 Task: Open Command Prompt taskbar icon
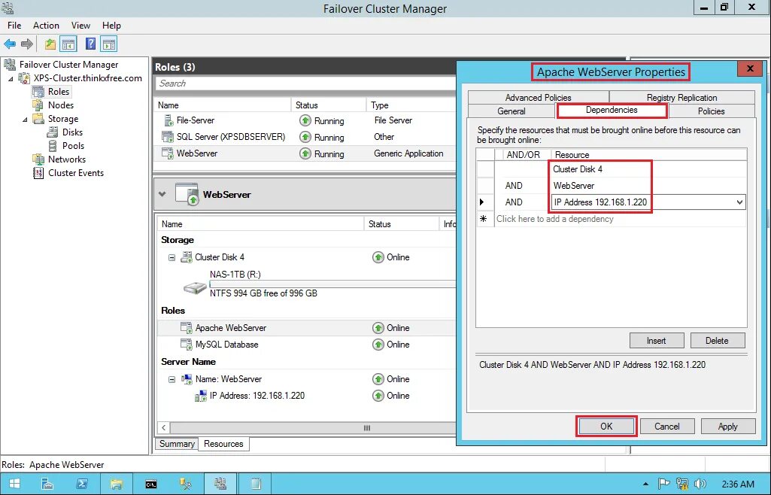click(x=151, y=484)
